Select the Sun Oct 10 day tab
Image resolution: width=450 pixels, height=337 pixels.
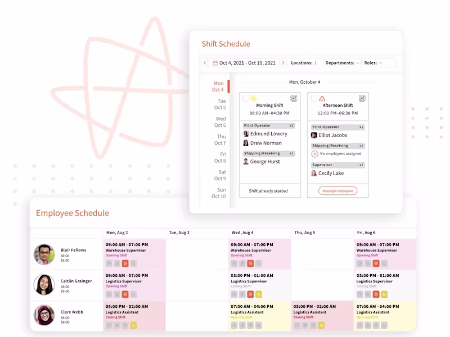[x=219, y=193]
